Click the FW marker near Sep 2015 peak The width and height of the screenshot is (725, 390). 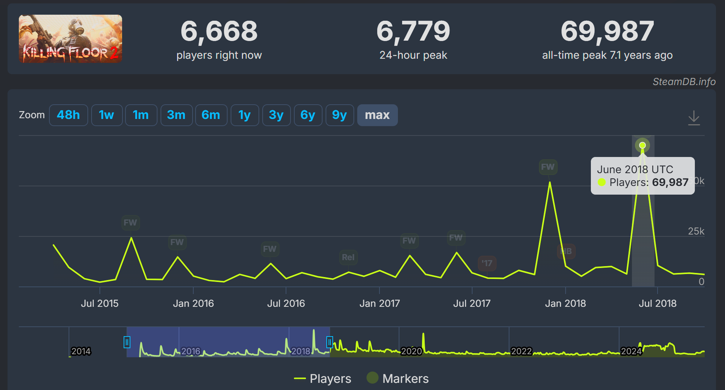point(131,222)
